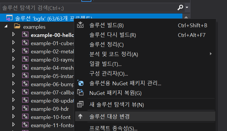Select example-00-hello project name
Screen dimensions: 227x131
[x=52, y=35]
